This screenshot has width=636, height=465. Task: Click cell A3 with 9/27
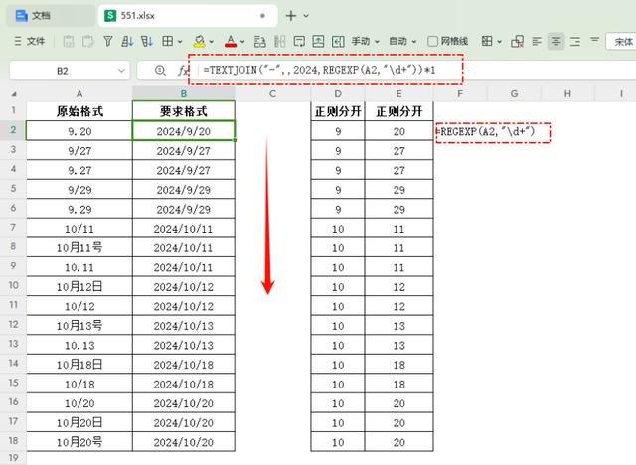pos(79,151)
